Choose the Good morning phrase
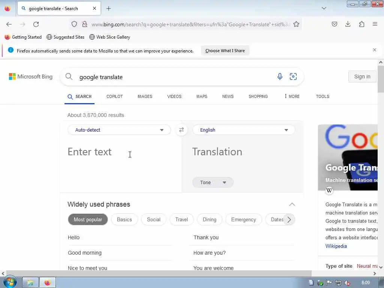Viewport: 384px width, 288px height. tap(85, 253)
